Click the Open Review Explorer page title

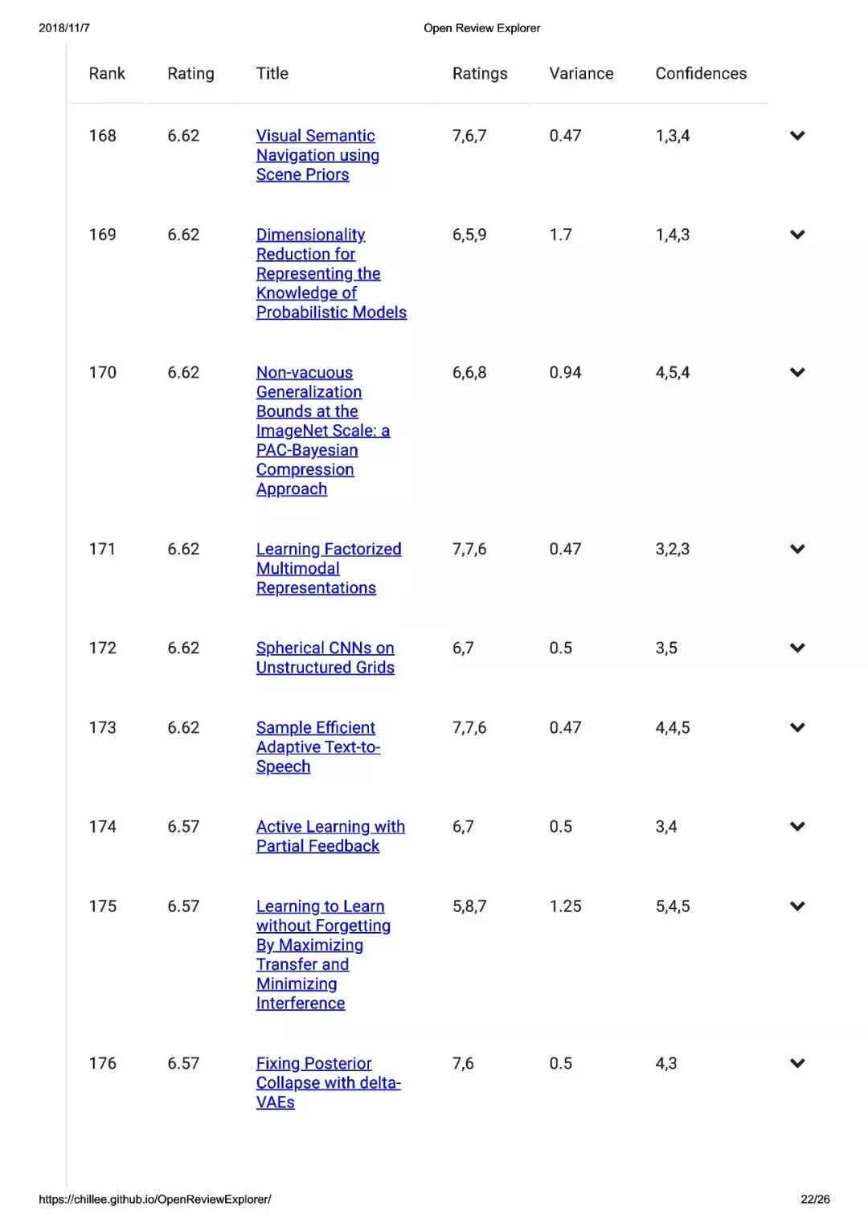coord(482,28)
